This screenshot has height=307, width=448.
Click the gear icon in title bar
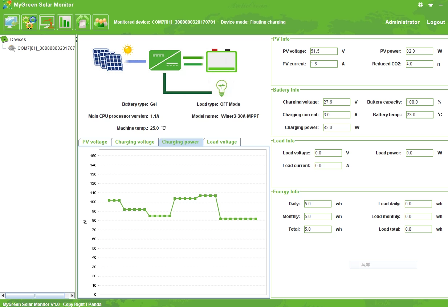tap(420, 5)
